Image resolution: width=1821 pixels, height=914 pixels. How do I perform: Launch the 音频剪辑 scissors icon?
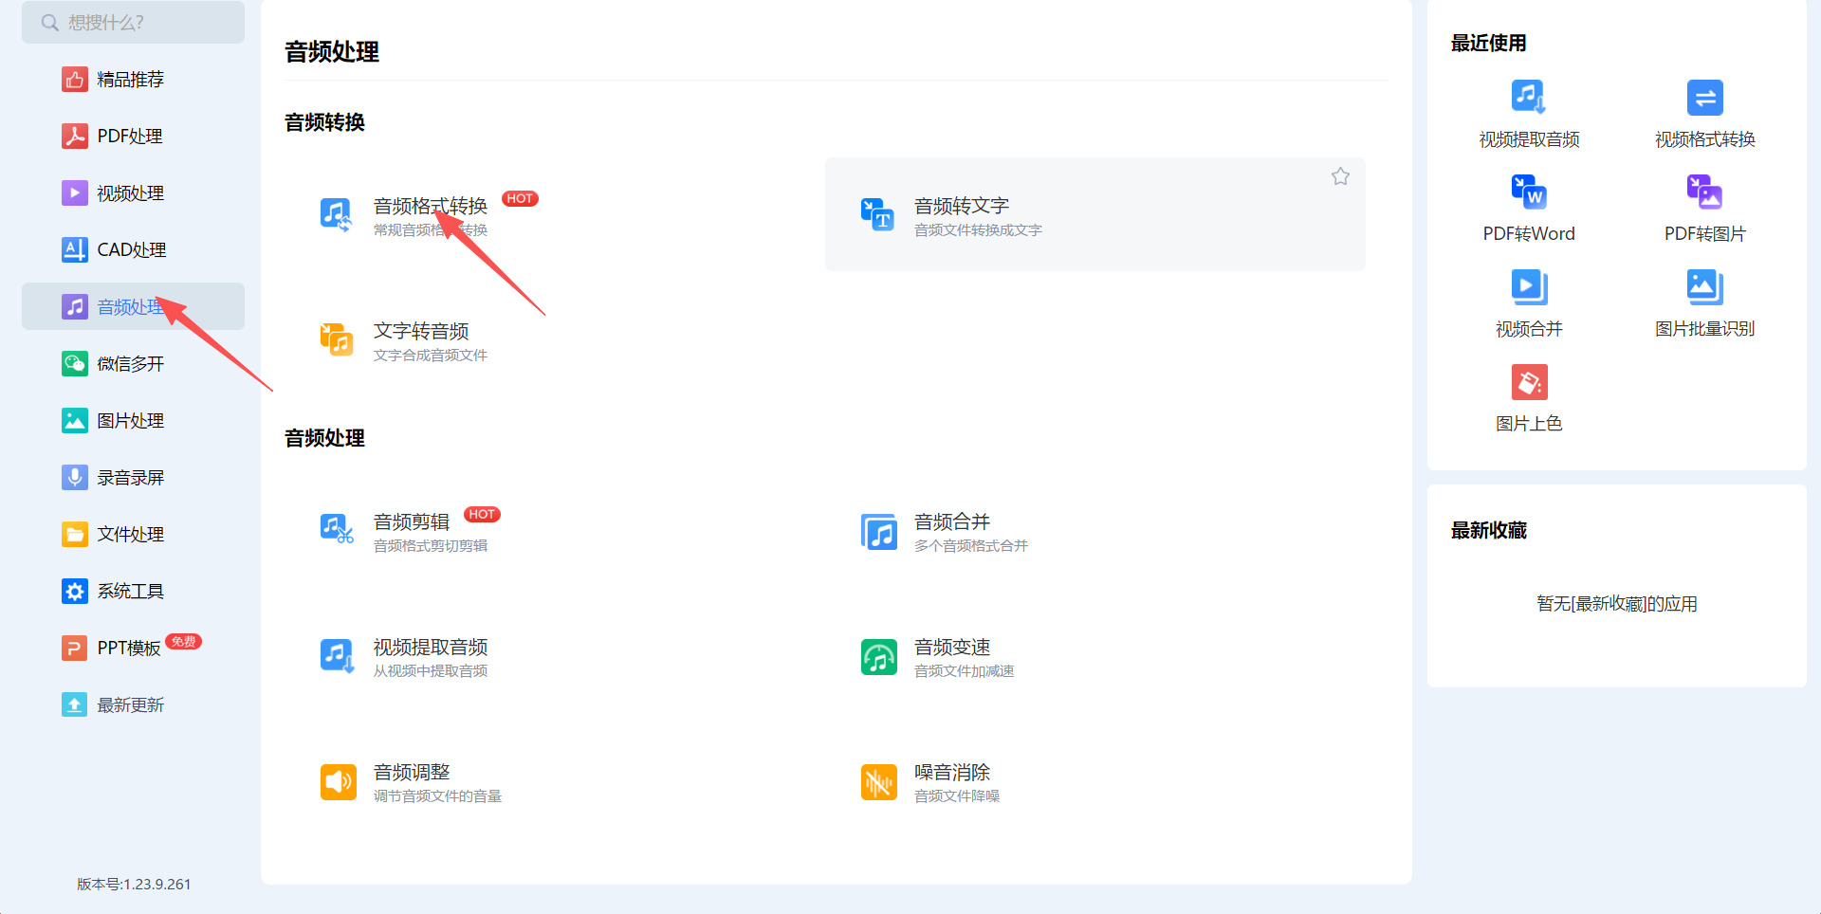(x=337, y=530)
